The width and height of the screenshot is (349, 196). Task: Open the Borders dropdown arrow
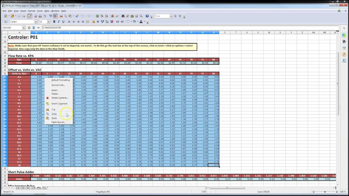(x=131, y=22)
